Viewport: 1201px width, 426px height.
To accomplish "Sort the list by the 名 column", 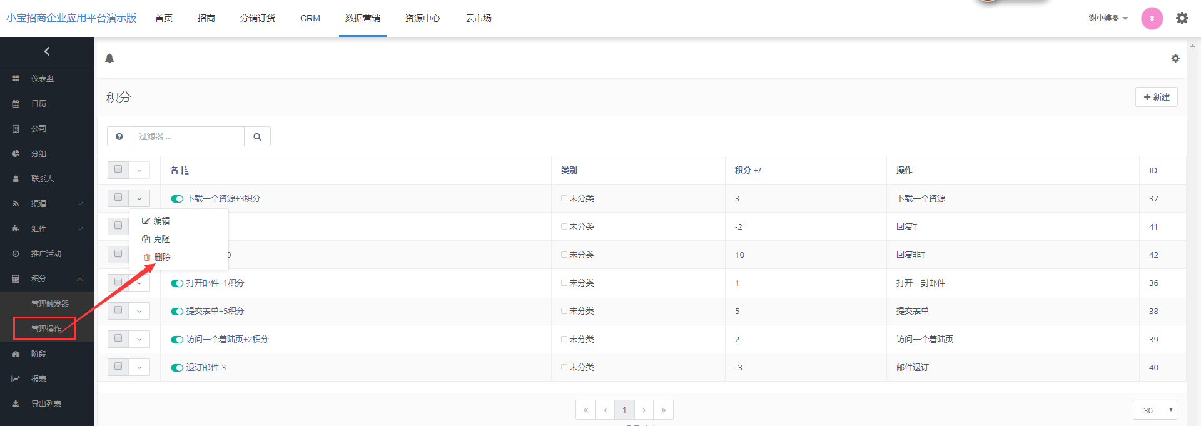I will tap(179, 170).
